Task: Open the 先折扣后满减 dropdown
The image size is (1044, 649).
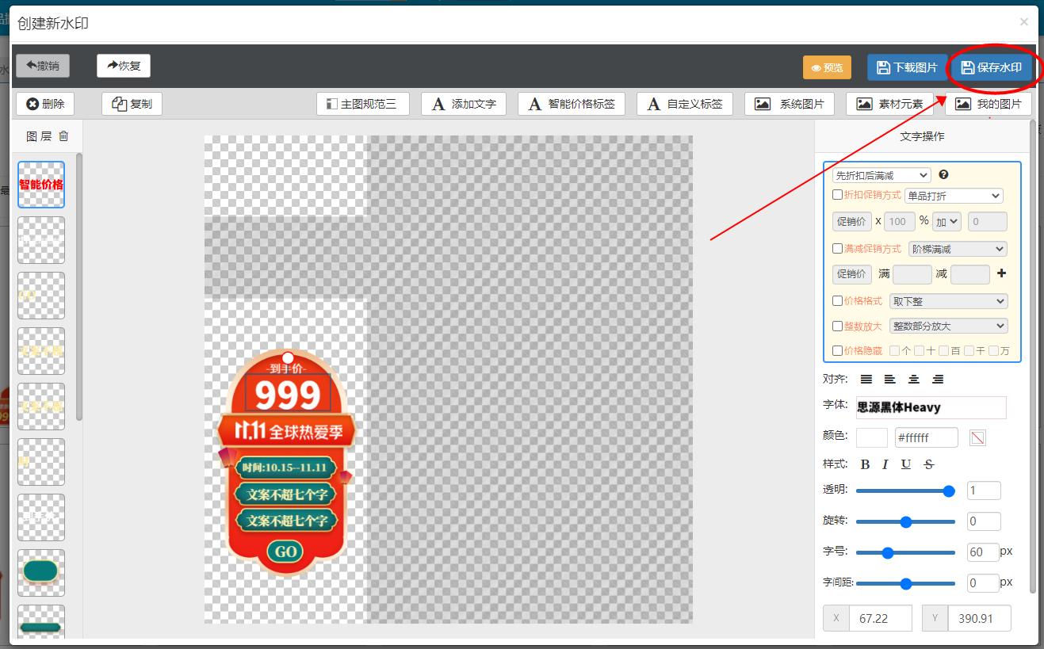Action: [x=881, y=175]
